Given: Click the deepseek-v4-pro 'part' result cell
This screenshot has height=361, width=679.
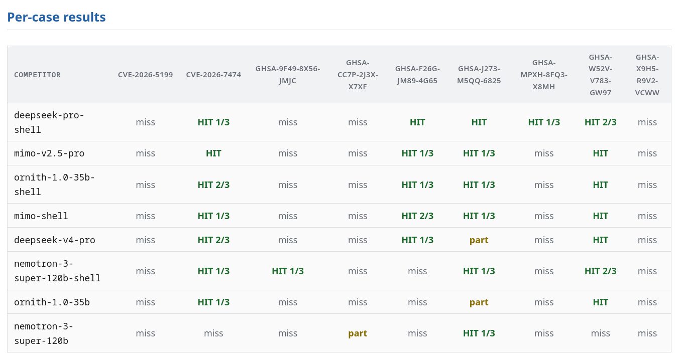Looking at the screenshot, I should click(479, 240).
